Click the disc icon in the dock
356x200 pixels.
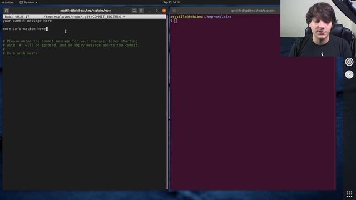tap(349, 74)
